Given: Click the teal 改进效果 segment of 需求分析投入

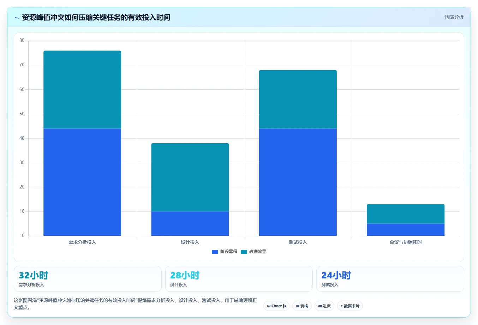Looking at the screenshot, I should (x=82, y=90).
